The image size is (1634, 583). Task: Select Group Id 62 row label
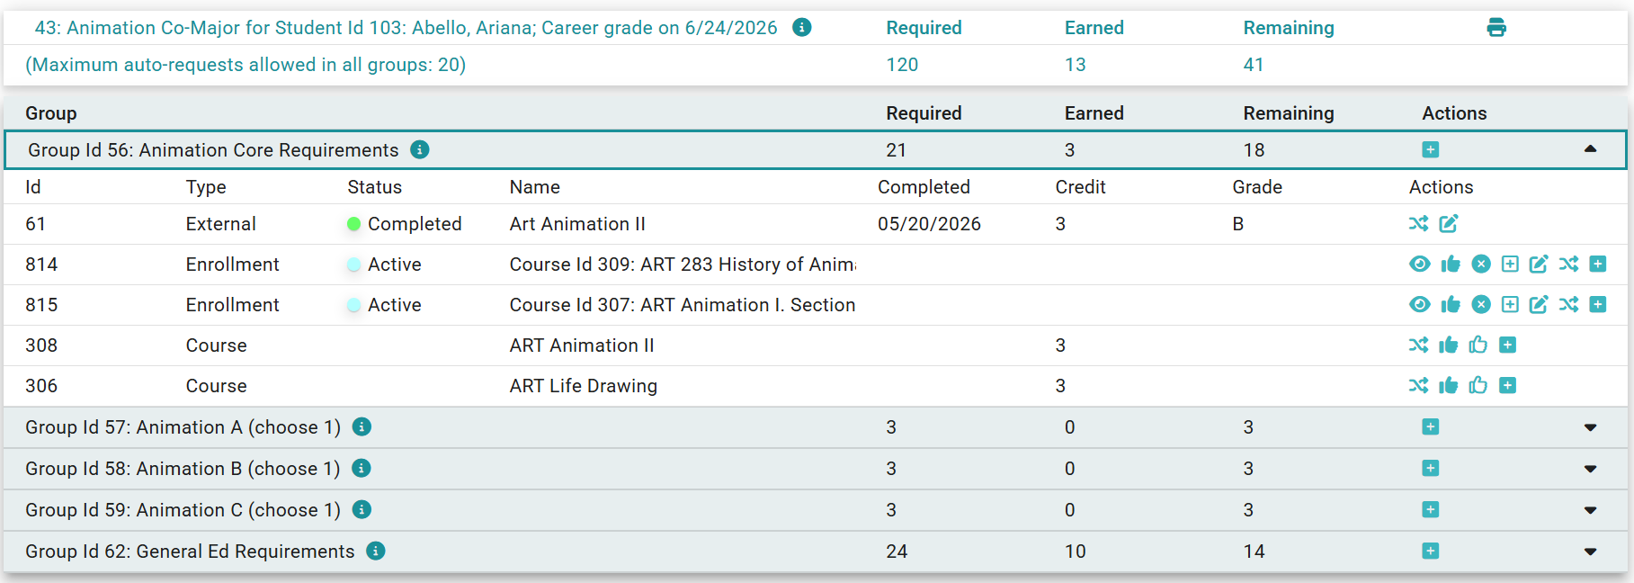click(190, 552)
